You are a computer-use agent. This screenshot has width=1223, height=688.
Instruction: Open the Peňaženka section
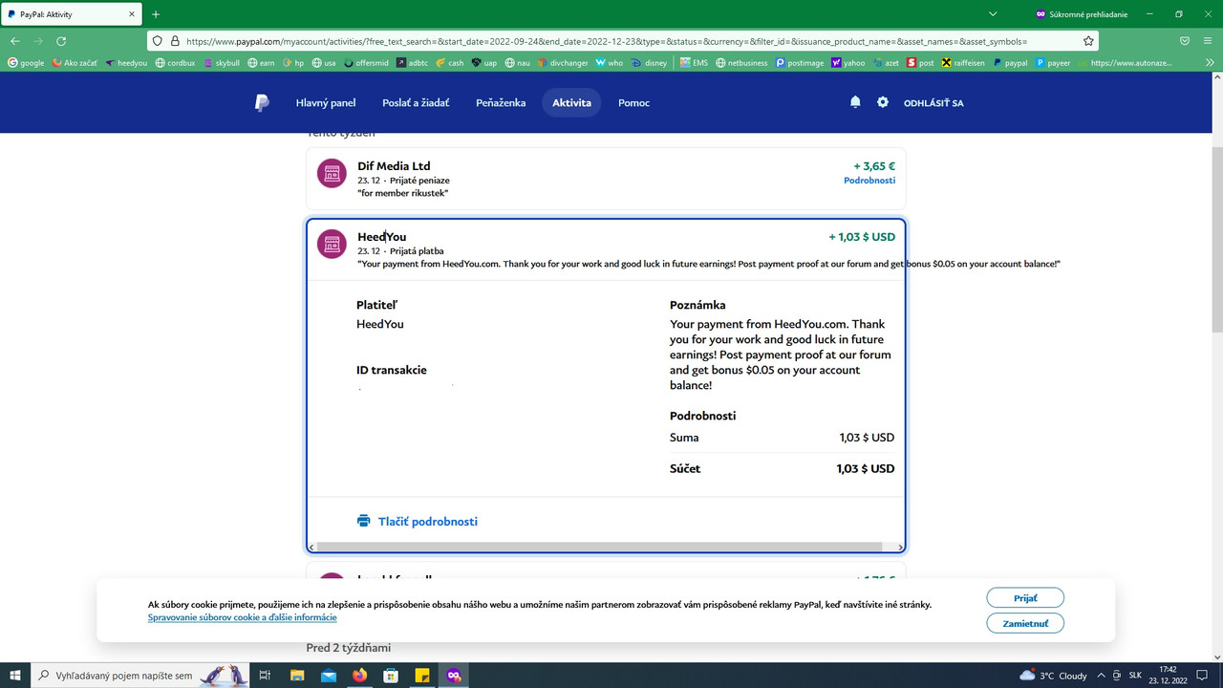coord(501,102)
